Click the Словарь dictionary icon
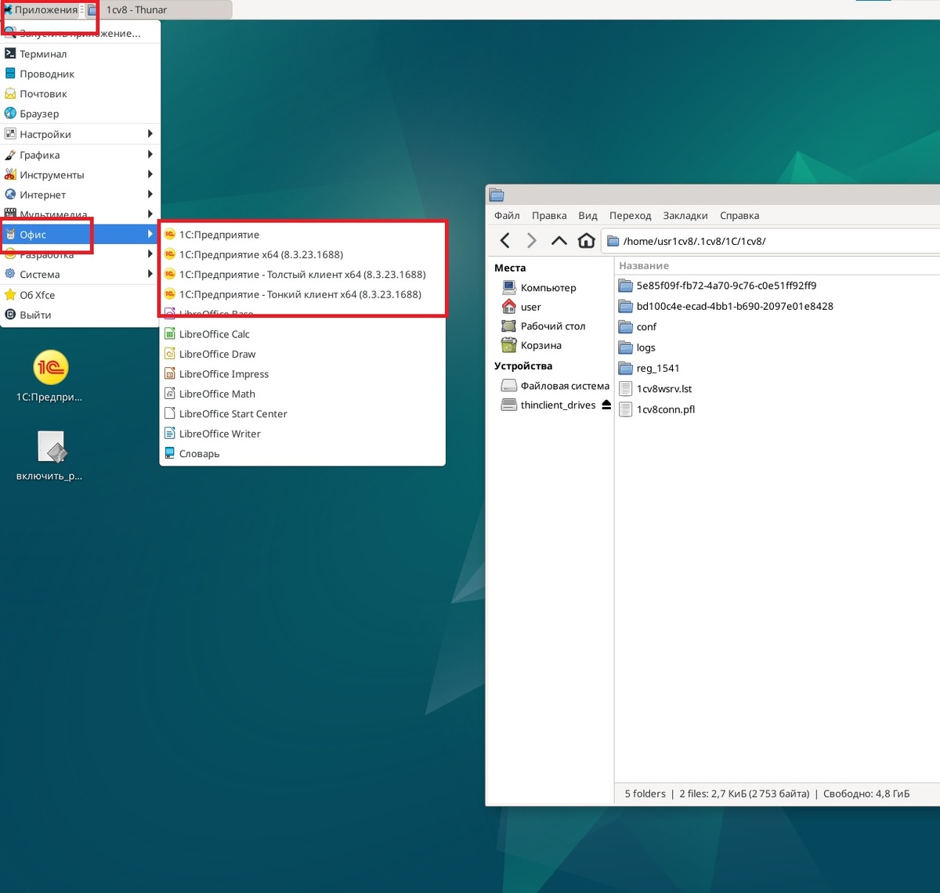Screen dimensions: 940x893 [170, 453]
